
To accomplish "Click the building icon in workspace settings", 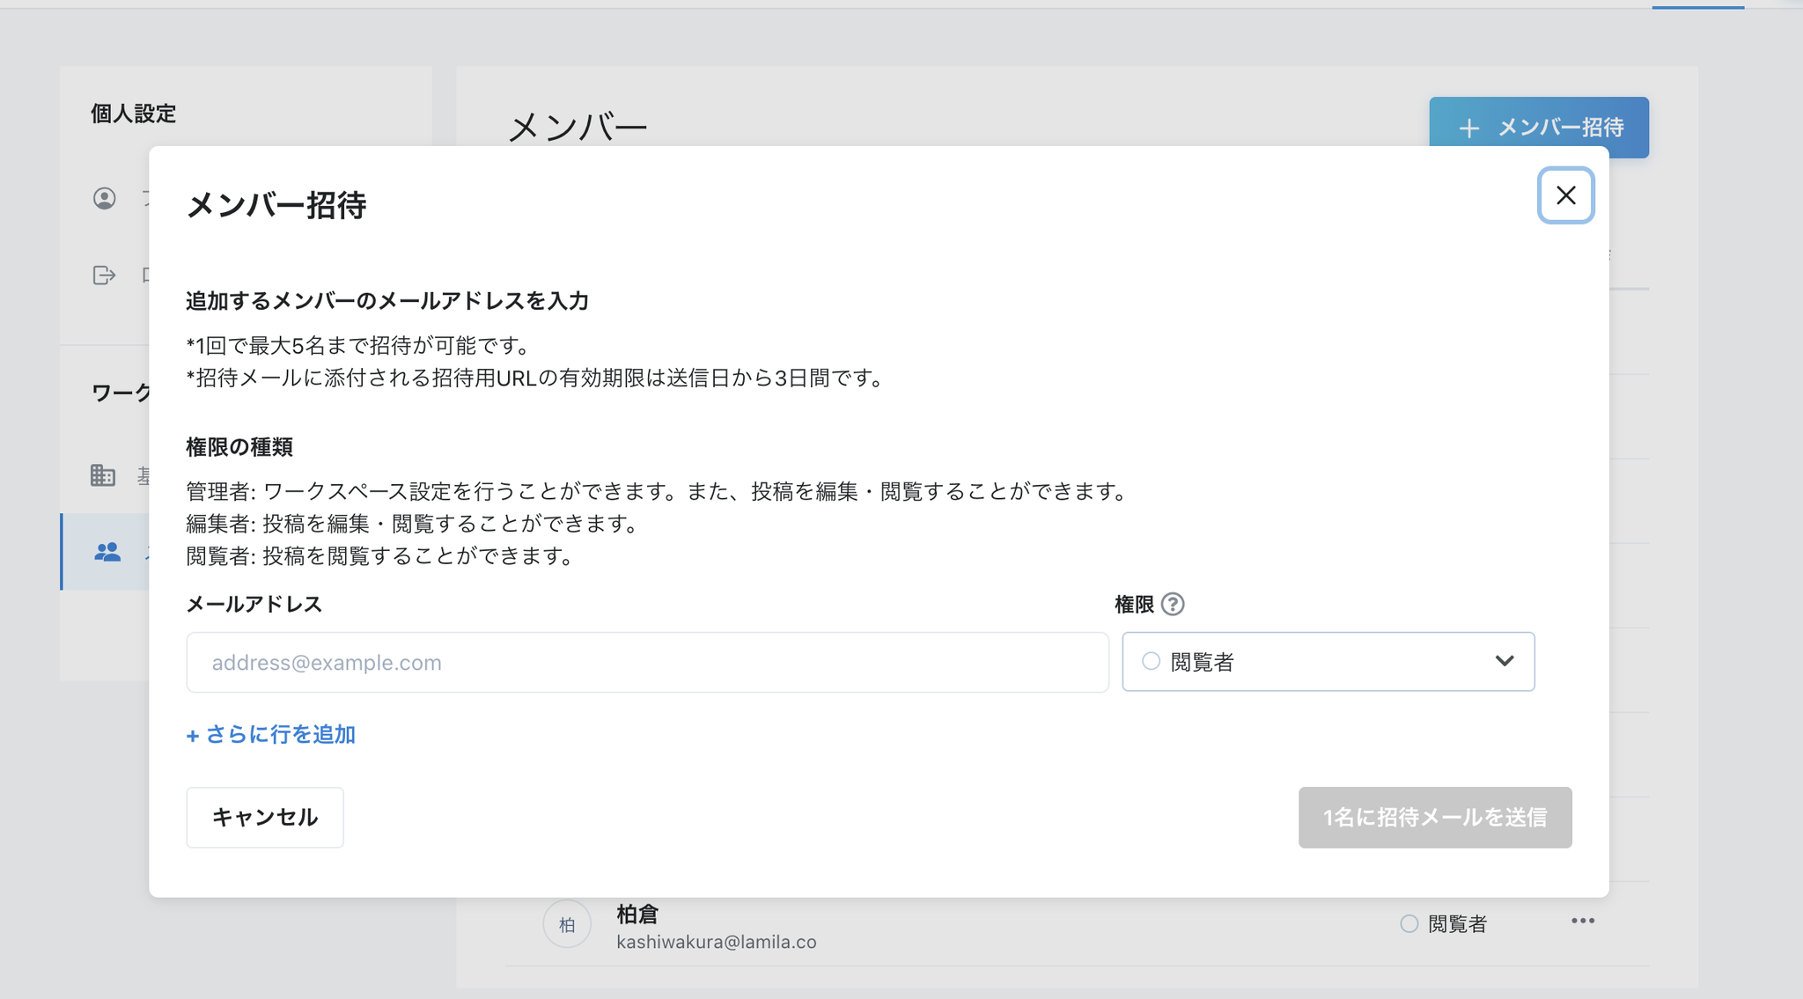I will (x=103, y=475).
